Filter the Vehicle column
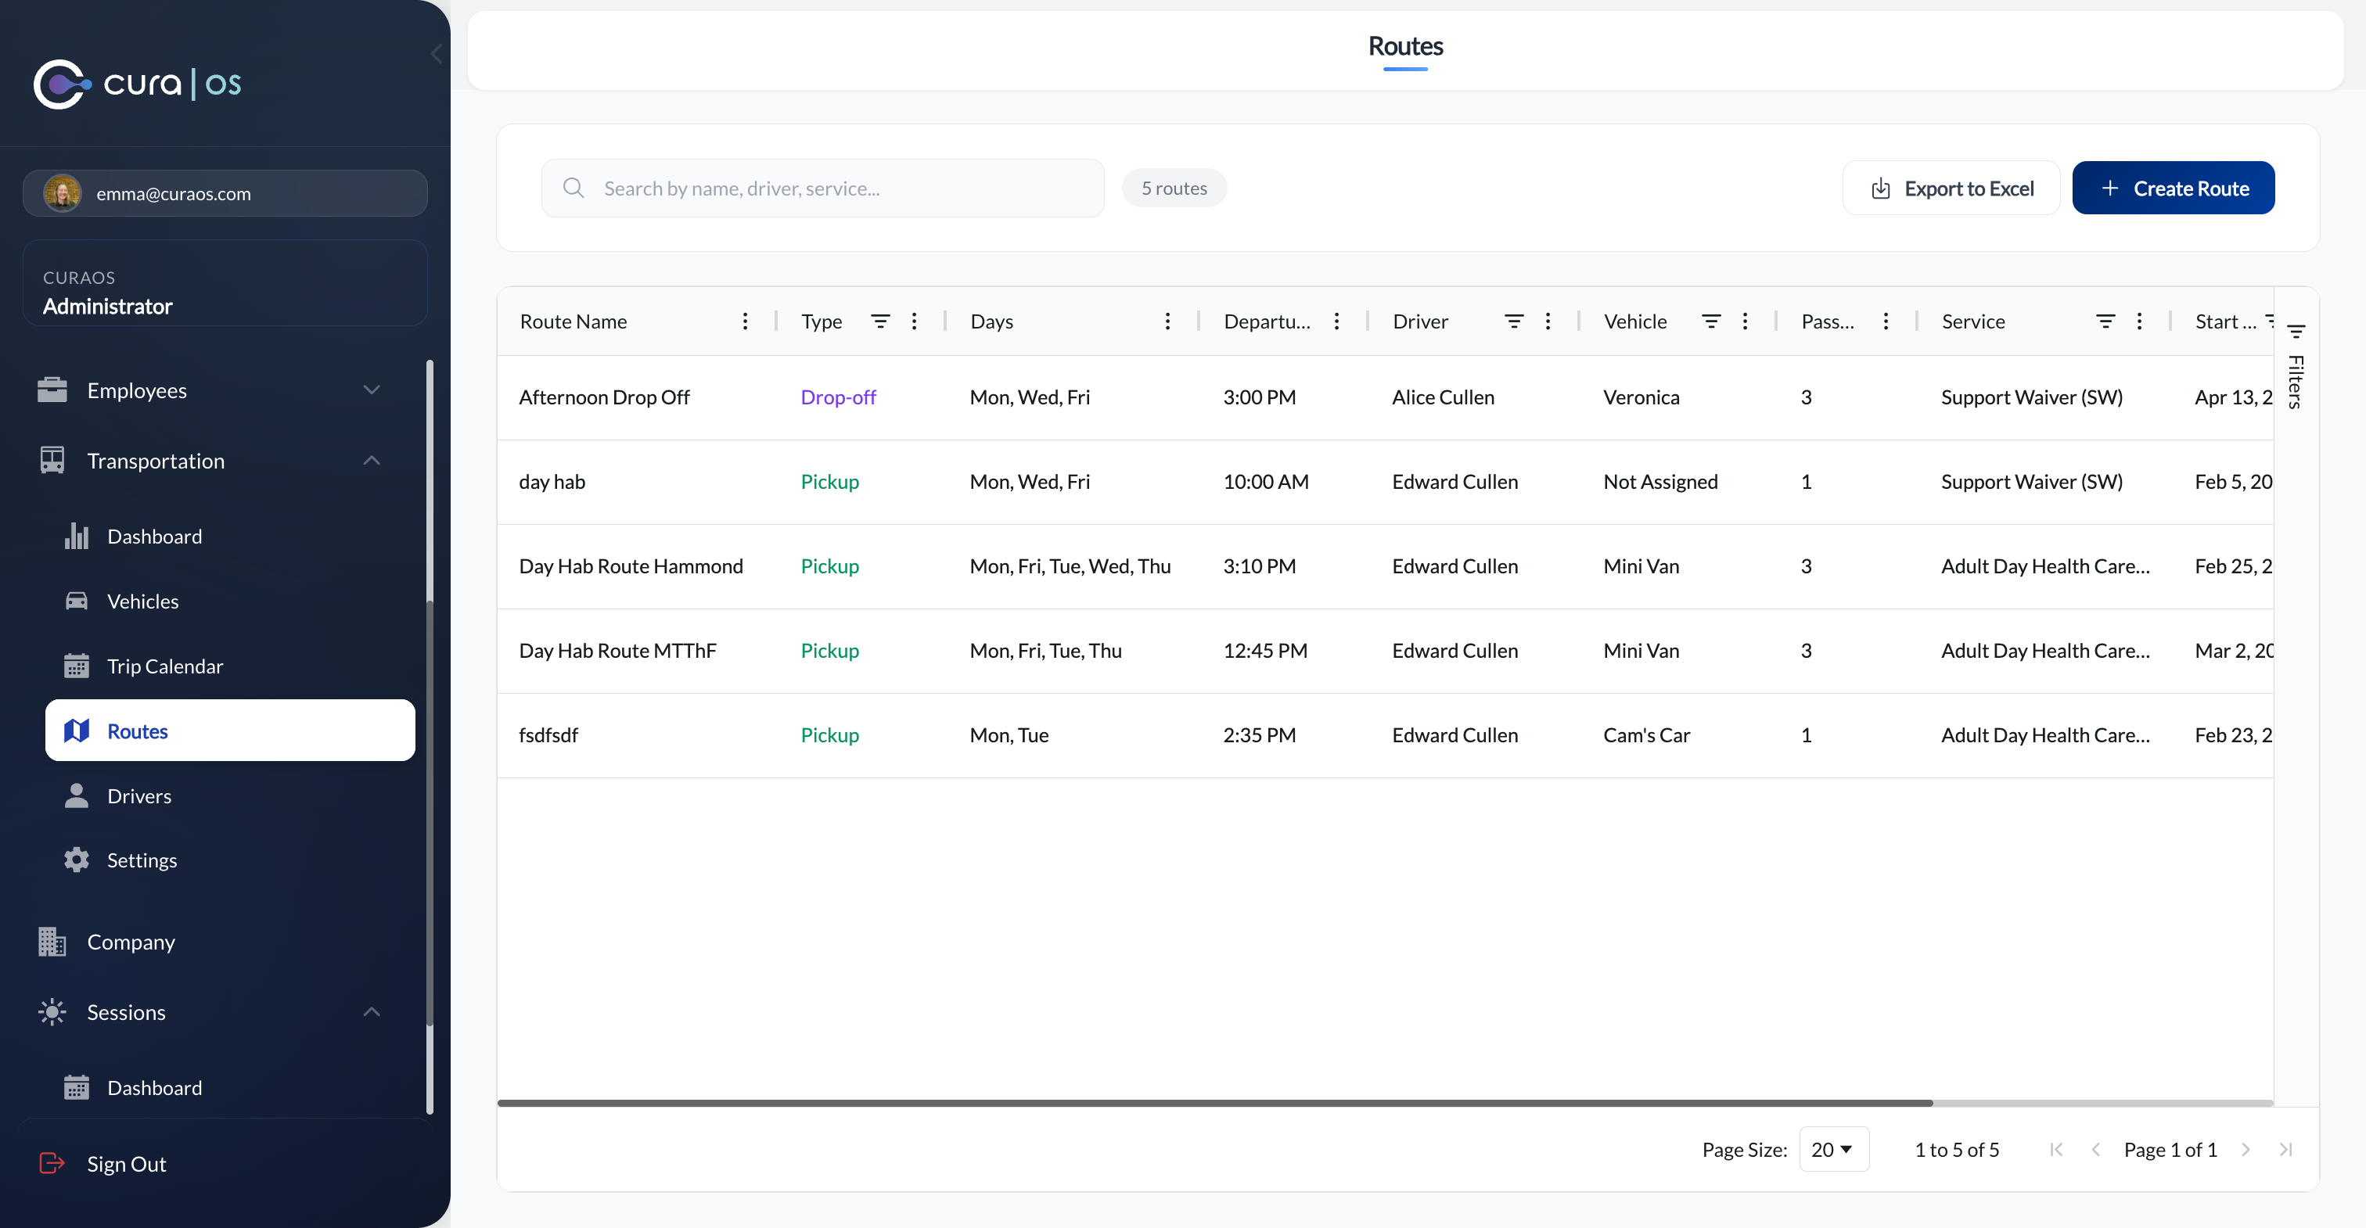 tap(1711, 321)
